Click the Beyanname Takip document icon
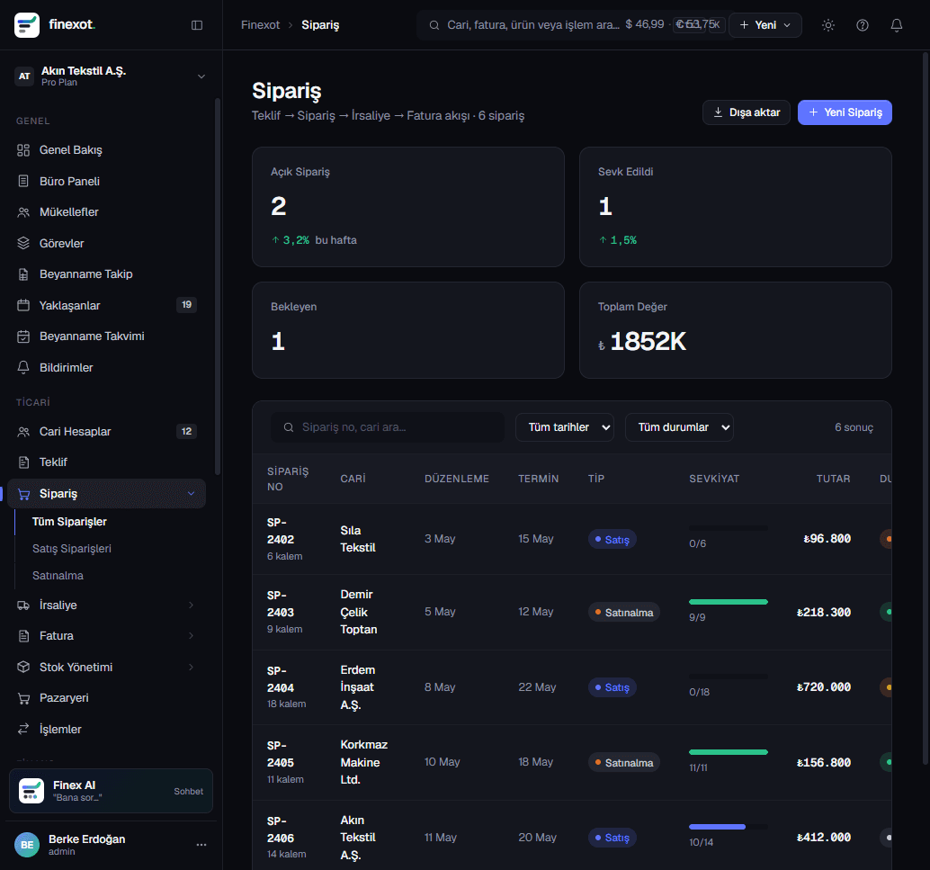Image resolution: width=930 pixels, height=870 pixels. (x=23, y=274)
